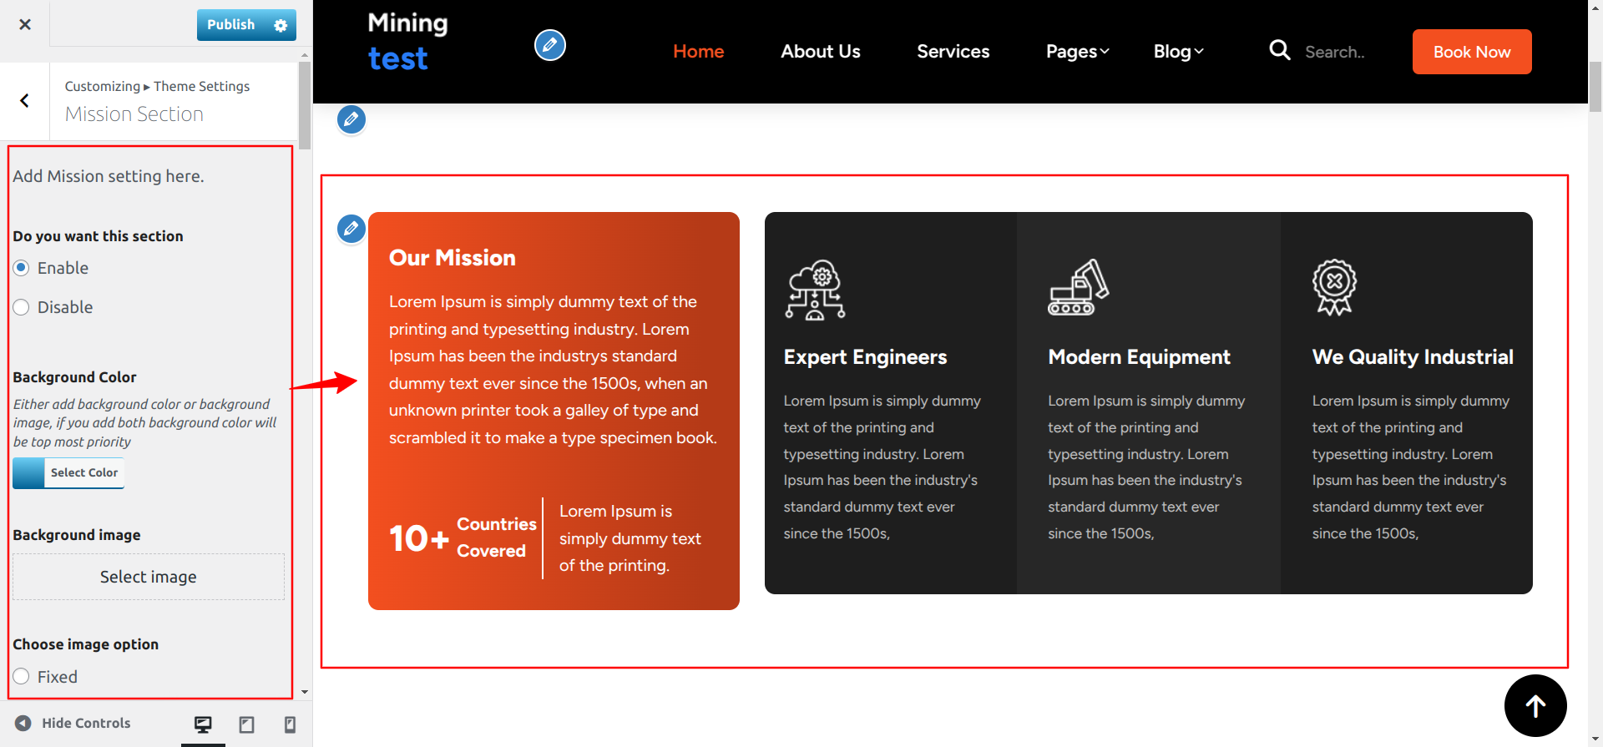Image resolution: width=1603 pixels, height=747 pixels.
Task: Expand the Blog dropdown menu
Action: coord(1177,52)
